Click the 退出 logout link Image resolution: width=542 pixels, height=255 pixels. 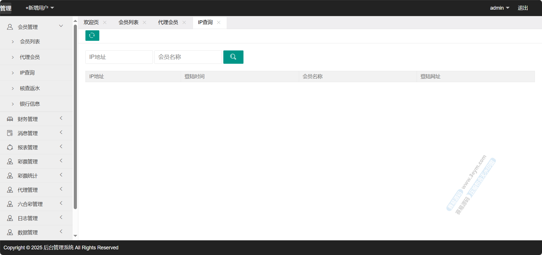[x=523, y=8]
